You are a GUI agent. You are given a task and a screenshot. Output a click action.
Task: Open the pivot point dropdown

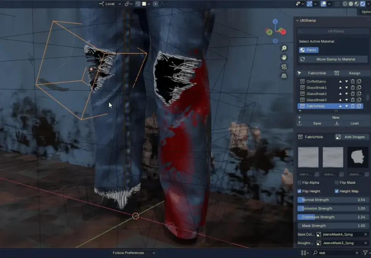129,4
